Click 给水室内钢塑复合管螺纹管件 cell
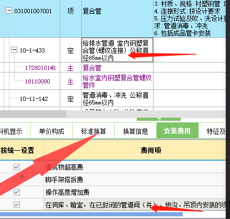This screenshot has height=219, width=230. coord(117,81)
